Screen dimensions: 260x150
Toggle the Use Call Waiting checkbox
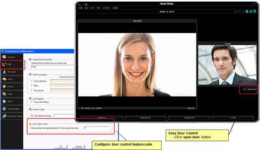pyautogui.click(x=32, y=102)
